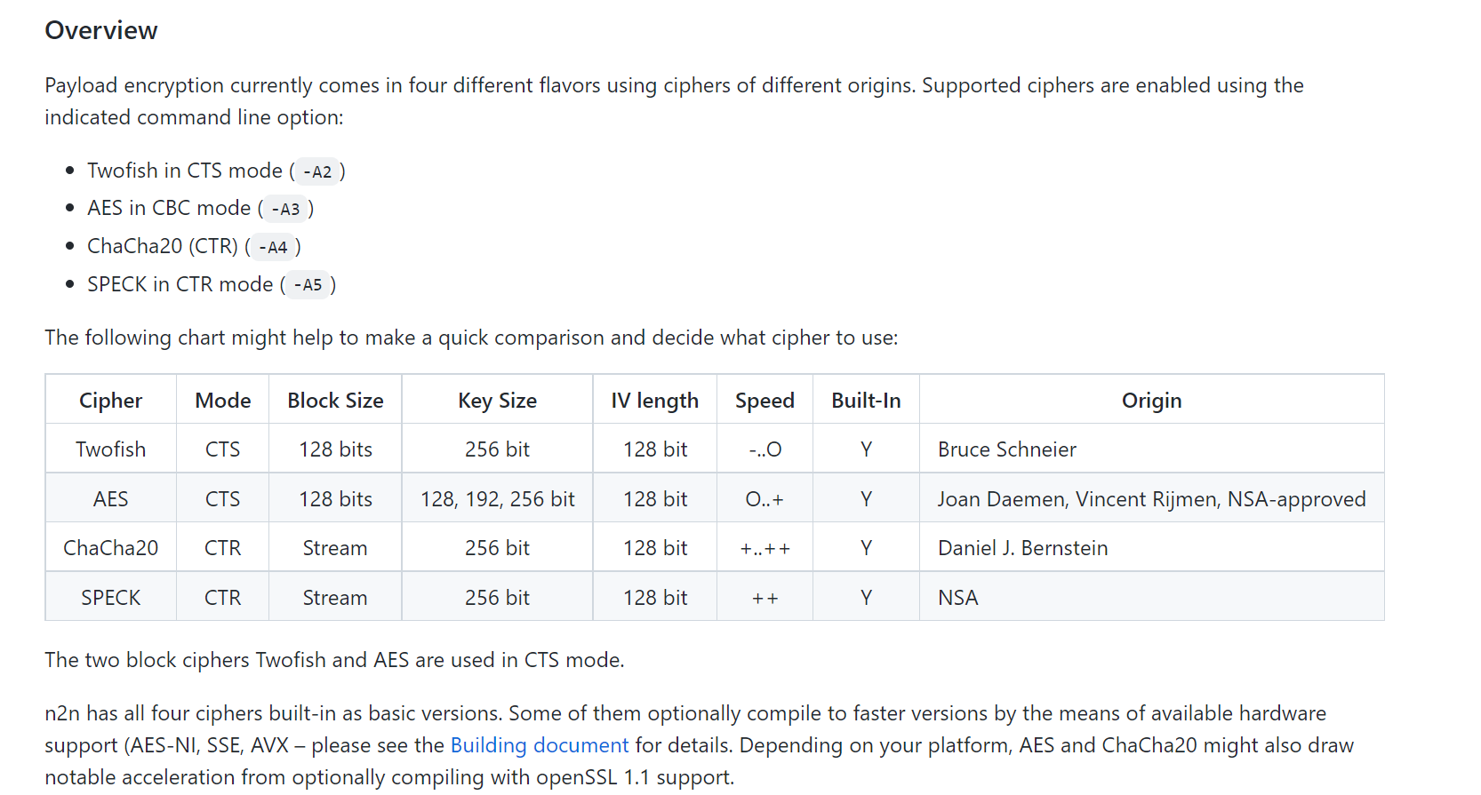The height and width of the screenshot is (795, 1481).
Task: Click the Key Size column header
Action: click(x=497, y=401)
